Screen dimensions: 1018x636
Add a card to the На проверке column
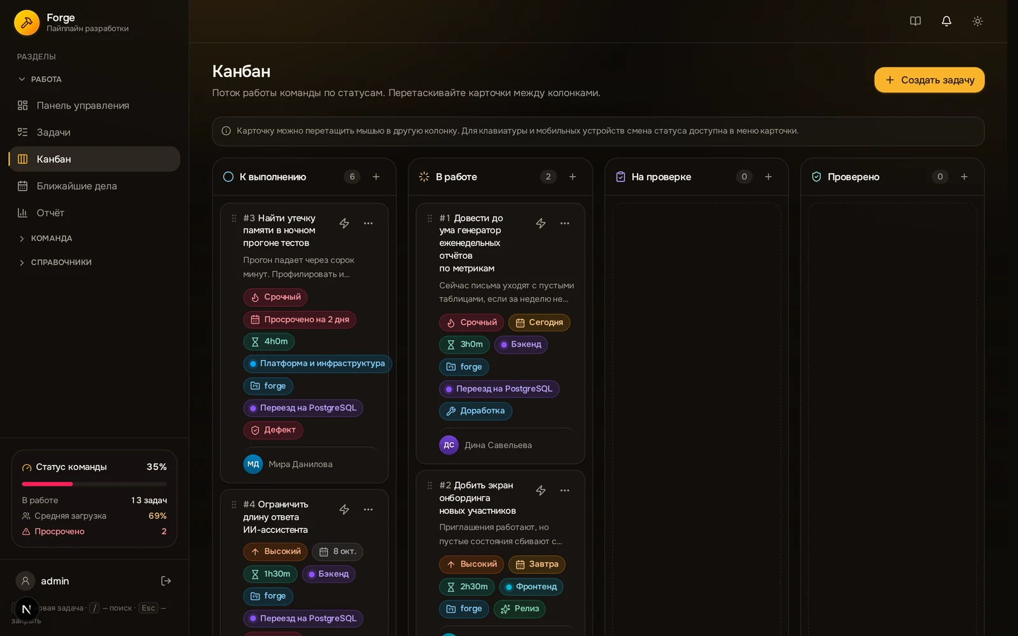[768, 177]
